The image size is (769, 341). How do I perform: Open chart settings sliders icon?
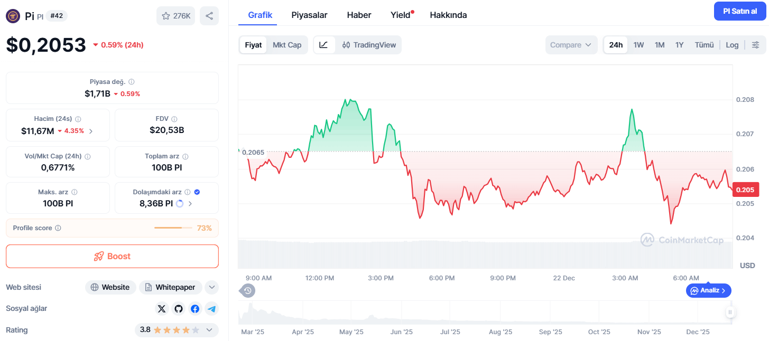[x=756, y=45]
